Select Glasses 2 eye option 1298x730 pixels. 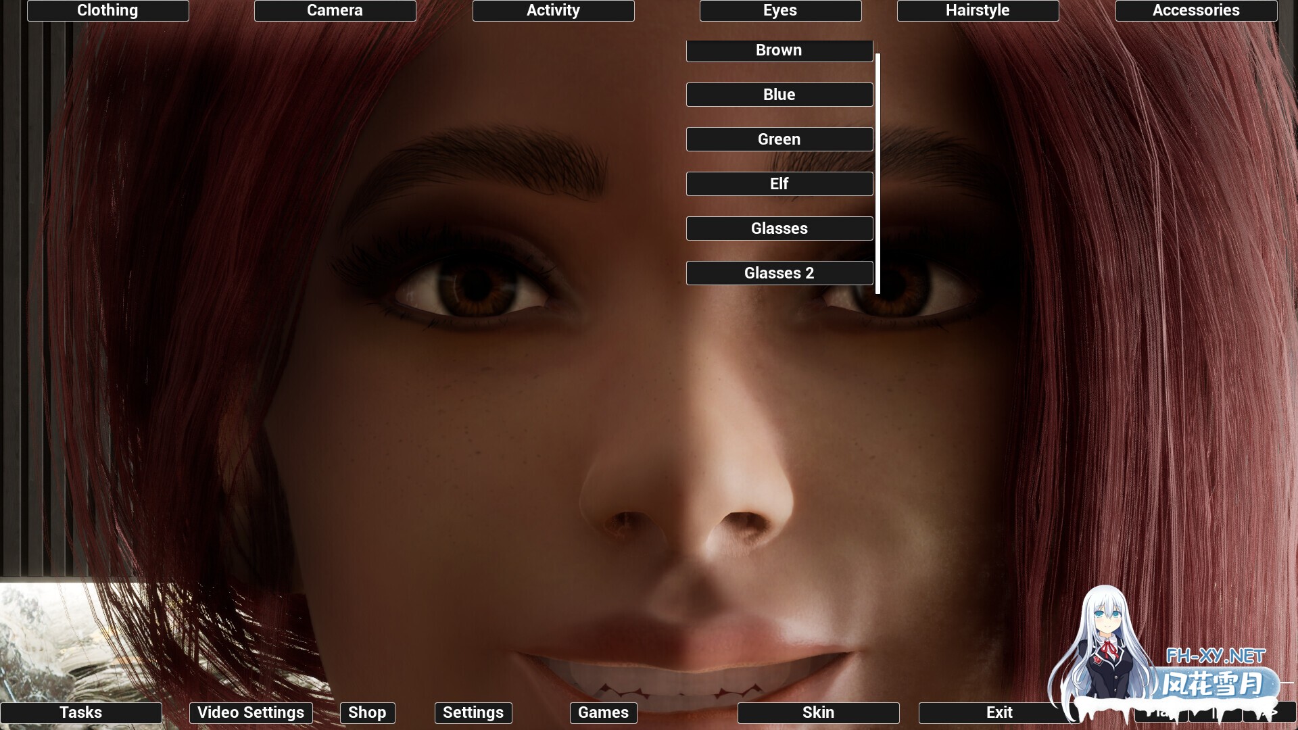tap(779, 273)
